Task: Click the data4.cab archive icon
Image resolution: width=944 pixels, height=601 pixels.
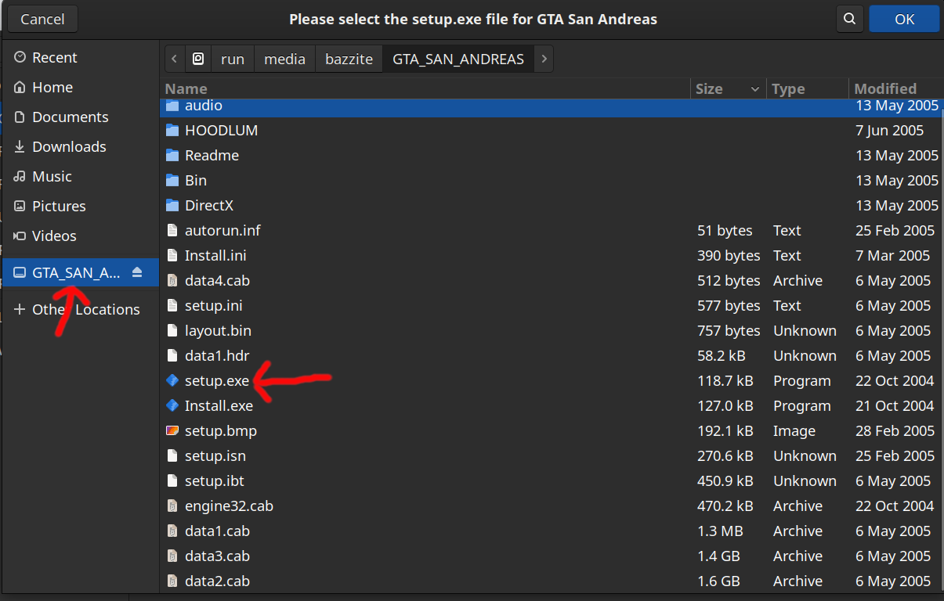Action: (x=172, y=280)
